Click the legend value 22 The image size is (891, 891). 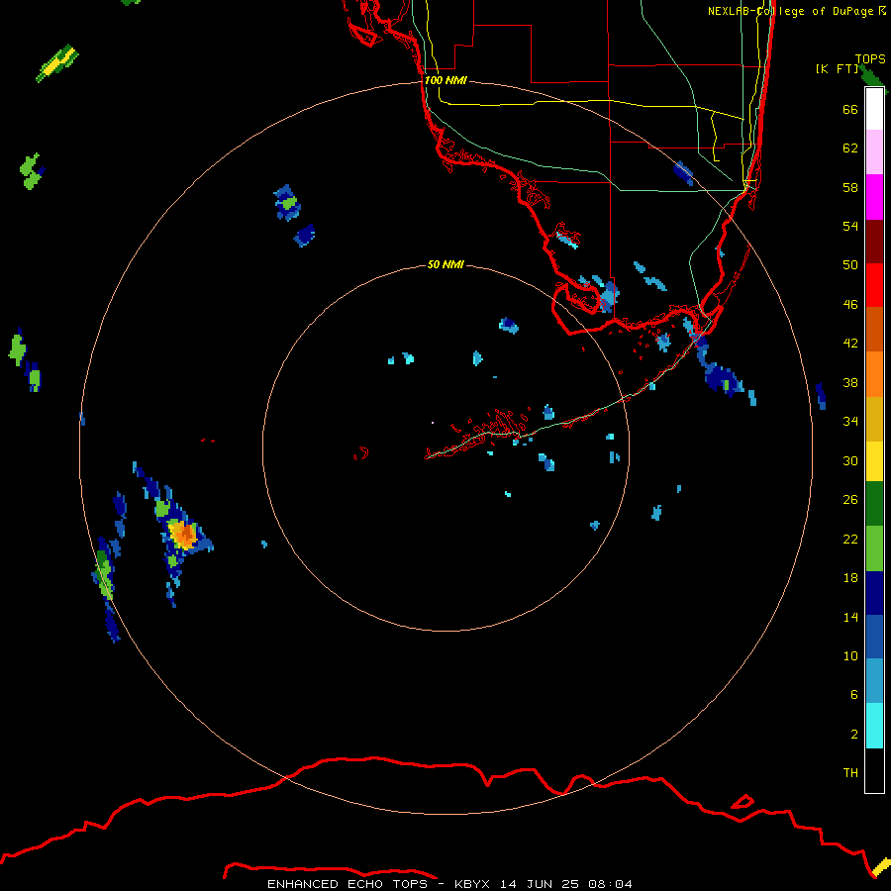click(850, 539)
